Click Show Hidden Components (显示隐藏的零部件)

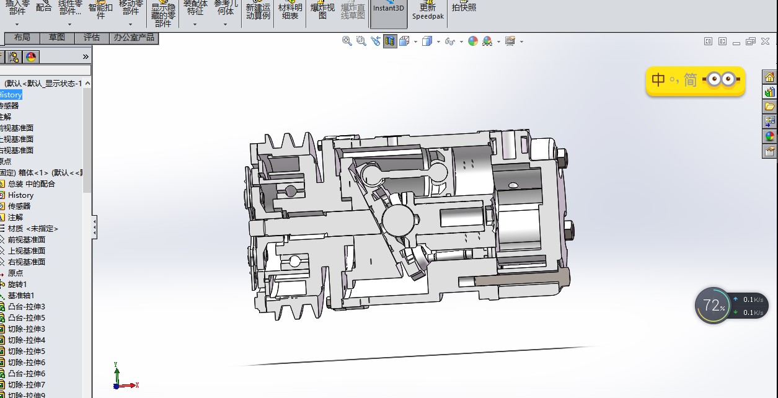(x=163, y=15)
